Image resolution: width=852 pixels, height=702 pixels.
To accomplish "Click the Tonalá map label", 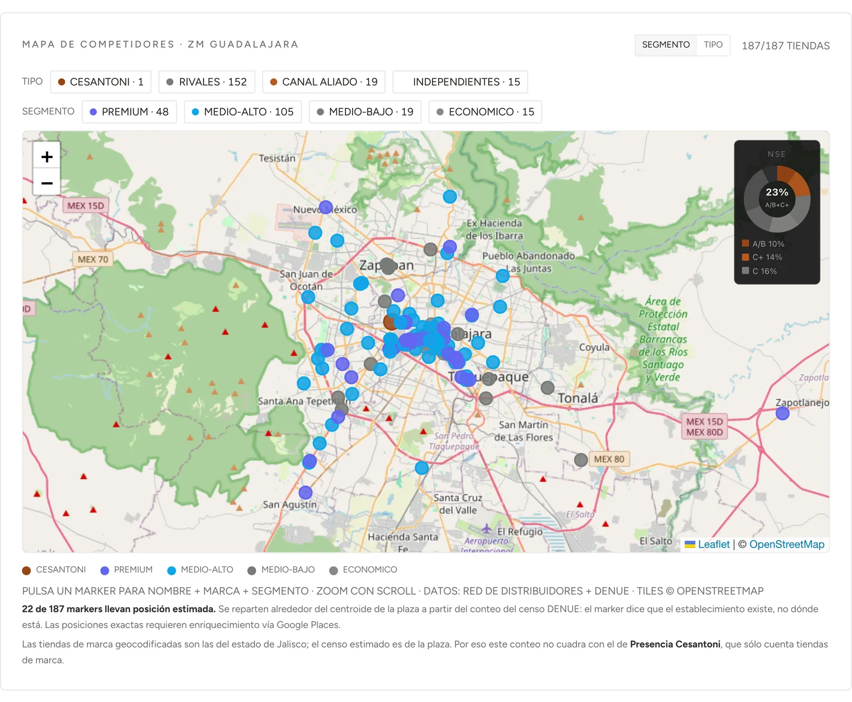I will 578,398.
